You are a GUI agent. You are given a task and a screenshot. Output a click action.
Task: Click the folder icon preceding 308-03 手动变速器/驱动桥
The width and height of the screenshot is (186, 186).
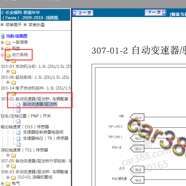[x=13, y=166]
